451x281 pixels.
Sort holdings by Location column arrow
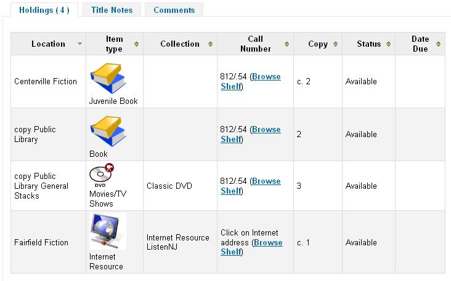click(80, 44)
